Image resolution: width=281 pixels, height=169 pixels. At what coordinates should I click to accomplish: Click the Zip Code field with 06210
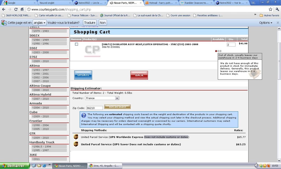(94, 108)
